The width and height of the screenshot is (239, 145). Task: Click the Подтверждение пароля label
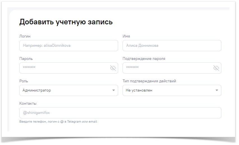(144, 59)
